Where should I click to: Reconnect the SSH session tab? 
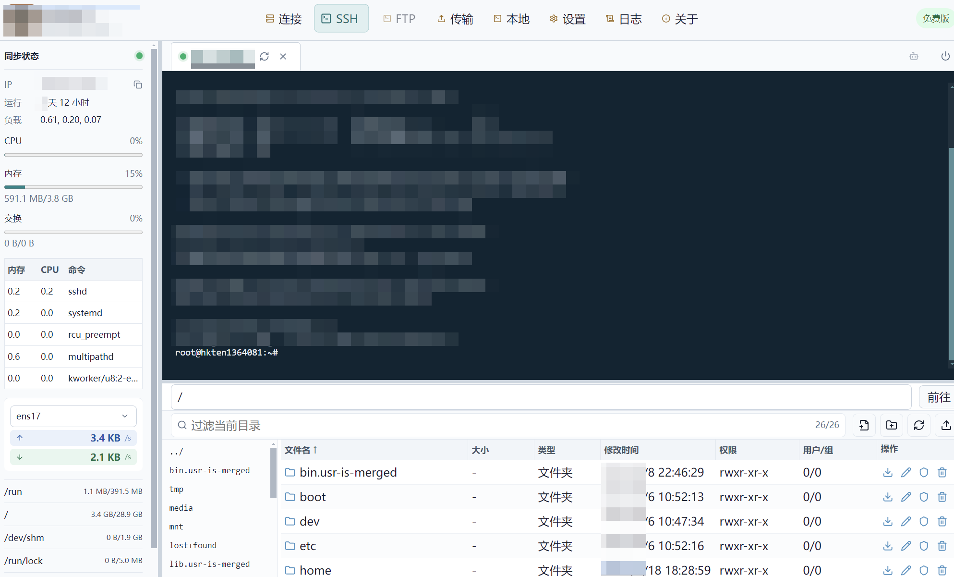(x=264, y=56)
